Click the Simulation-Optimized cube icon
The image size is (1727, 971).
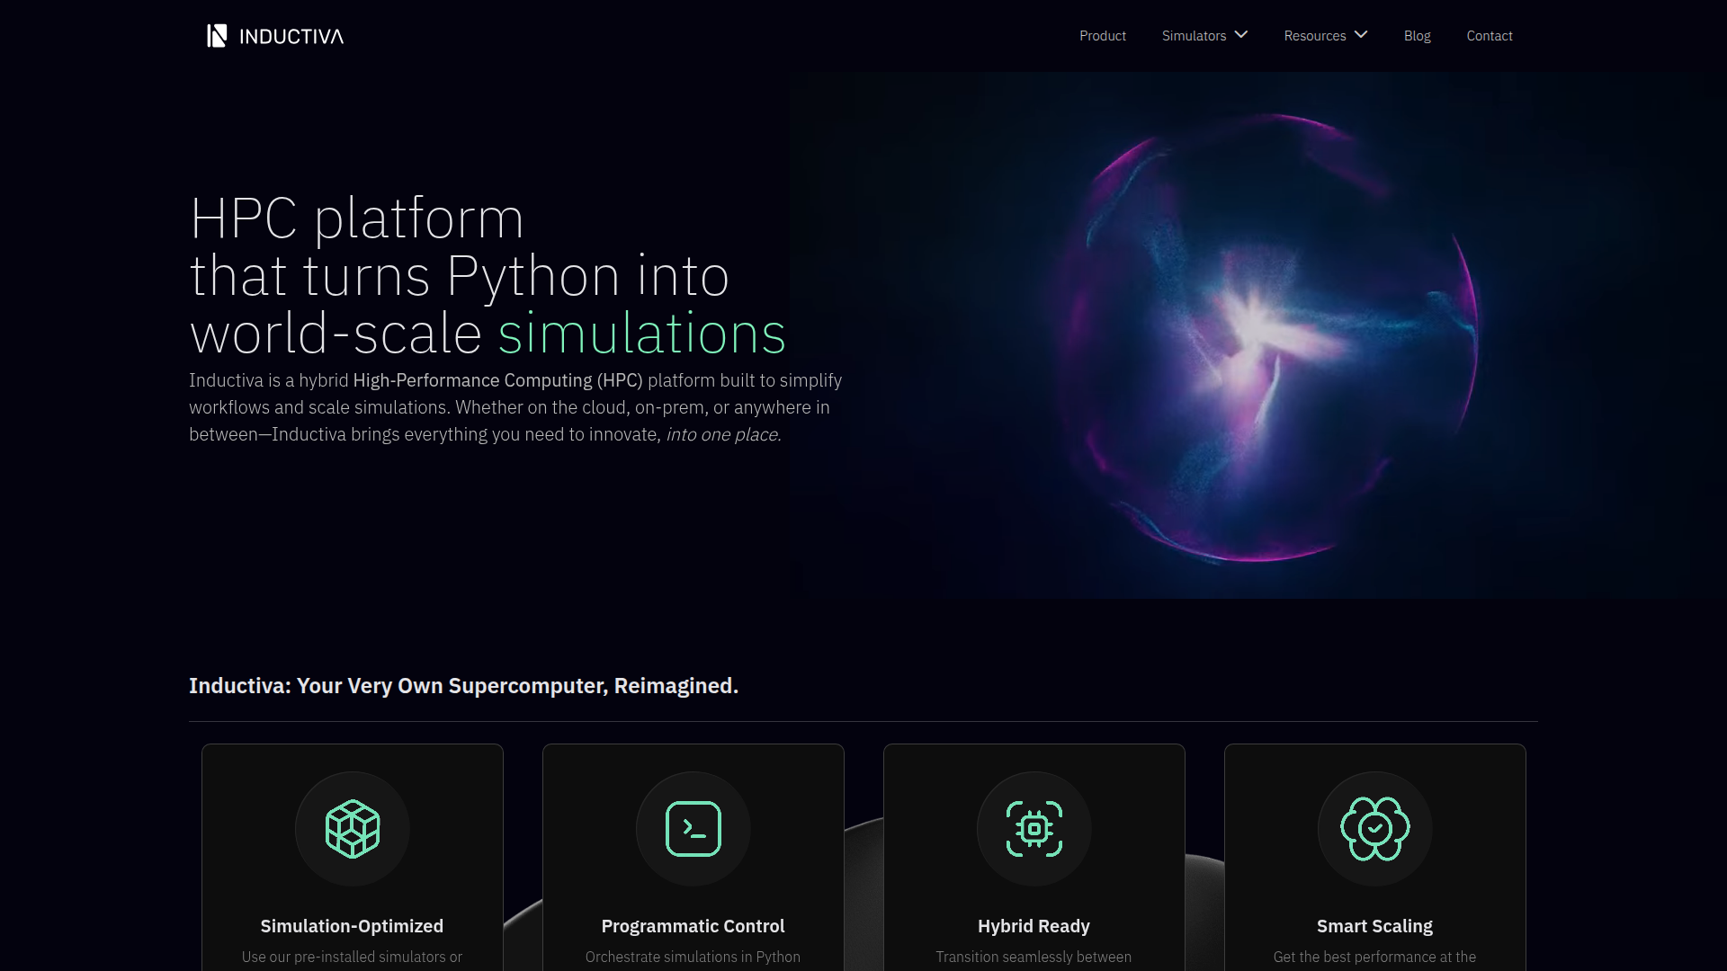[x=353, y=829]
